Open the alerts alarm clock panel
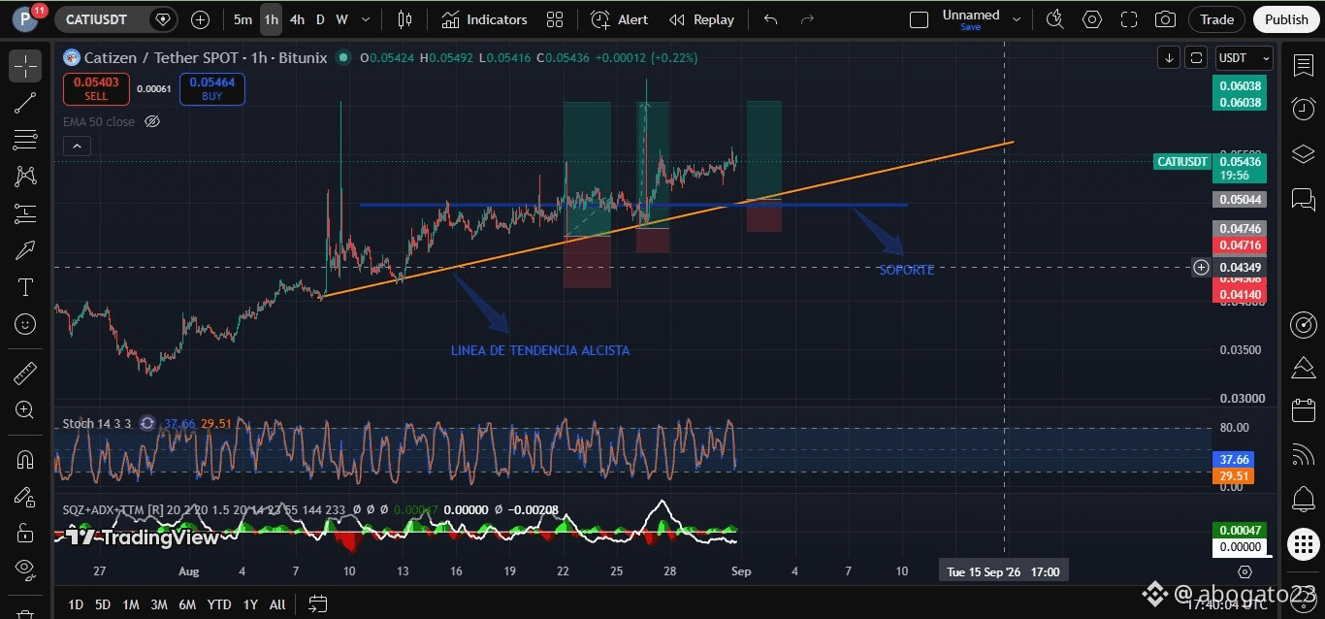Screen dimensions: 1325x619 coord(1304,109)
